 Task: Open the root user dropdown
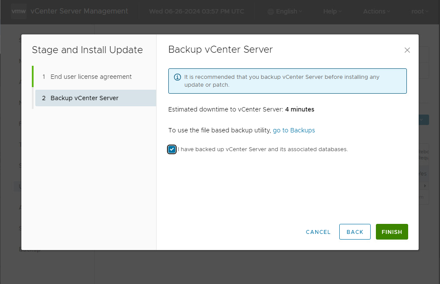[420, 11]
